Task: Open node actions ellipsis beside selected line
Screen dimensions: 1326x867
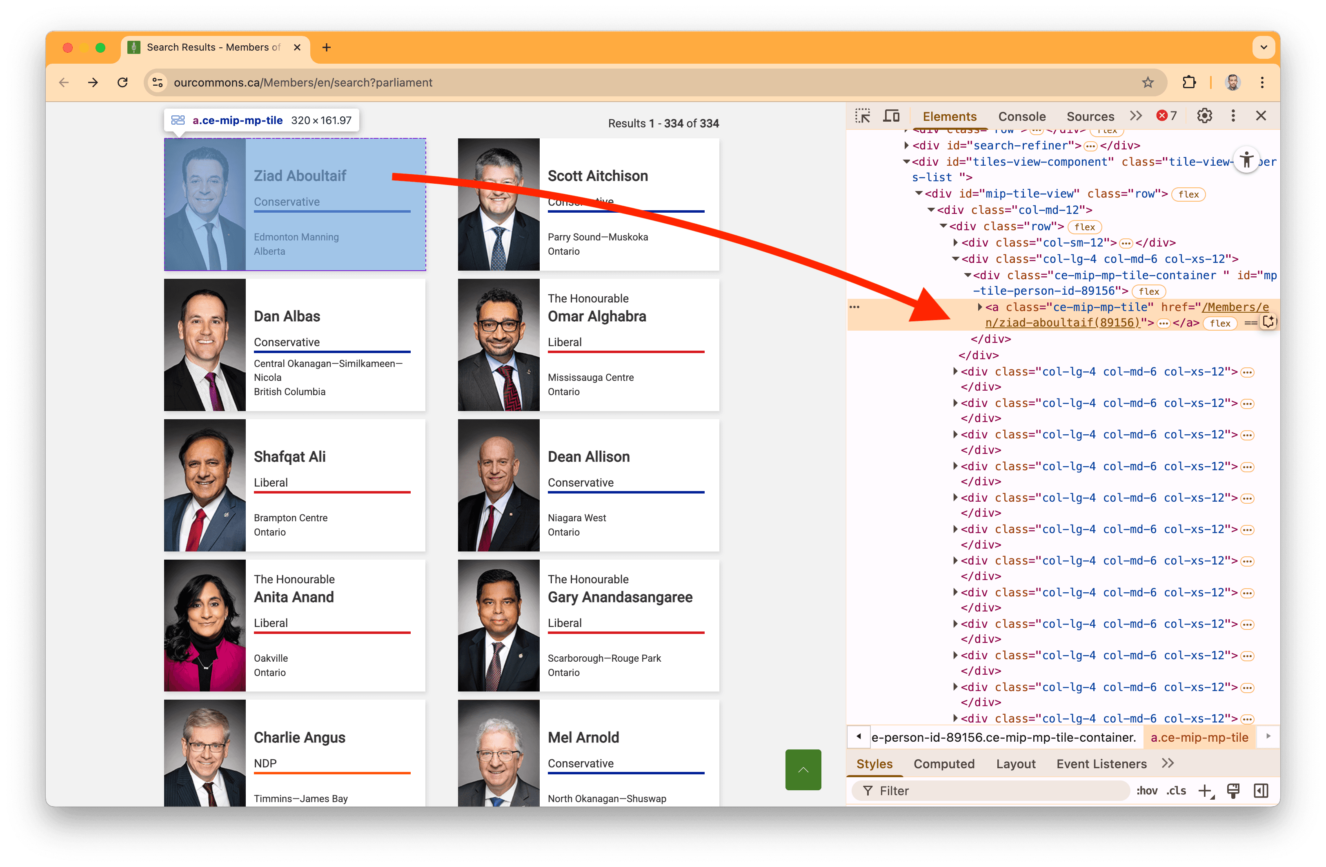Action: pyautogui.click(x=854, y=307)
